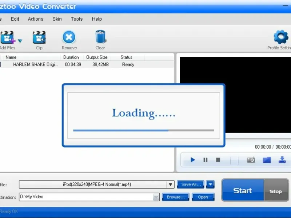Viewport: 291px width, 218px height.
Task: Click the 38,42MB output size cell
Action: pos(100,65)
